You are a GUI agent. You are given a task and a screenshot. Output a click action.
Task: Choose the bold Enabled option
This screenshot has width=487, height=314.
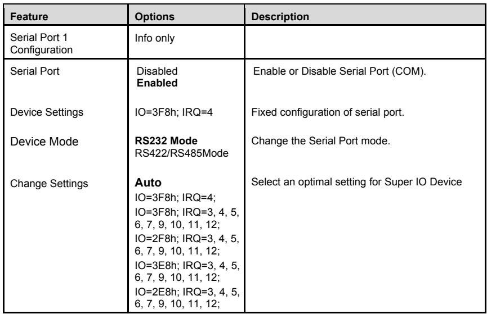[157, 83]
